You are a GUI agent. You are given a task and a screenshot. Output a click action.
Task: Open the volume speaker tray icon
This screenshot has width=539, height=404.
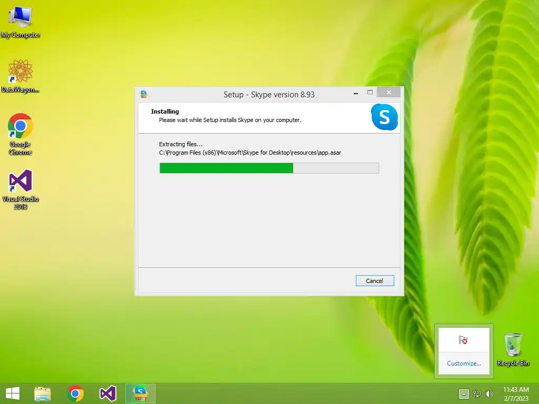(489, 394)
